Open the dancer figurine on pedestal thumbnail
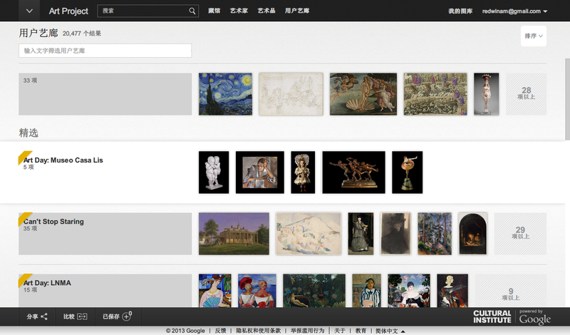Viewport: 570px width, 335px height. [407, 172]
